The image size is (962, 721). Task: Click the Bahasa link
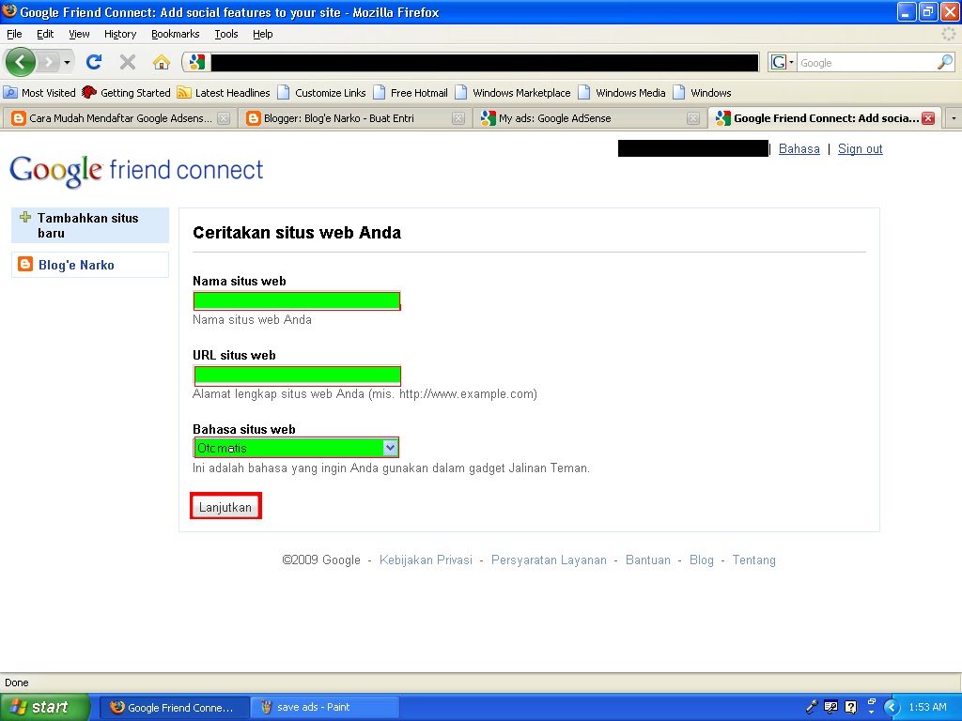pyautogui.click(x=799, y=149)
